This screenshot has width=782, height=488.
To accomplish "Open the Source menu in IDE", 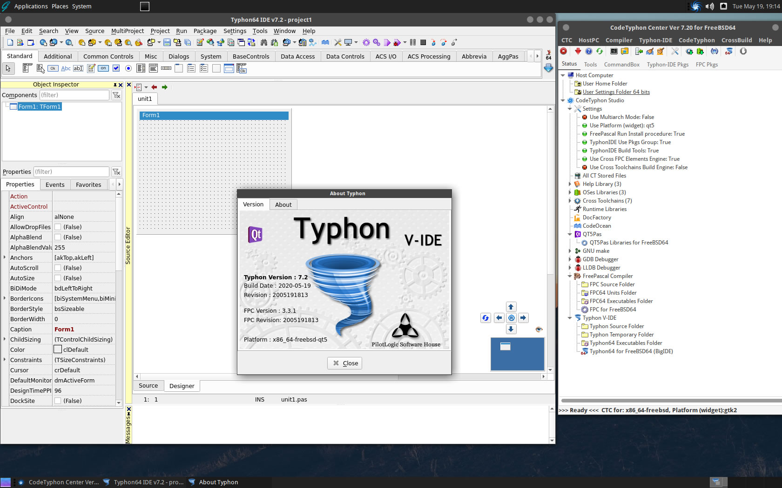I will [x=94, y=31].
